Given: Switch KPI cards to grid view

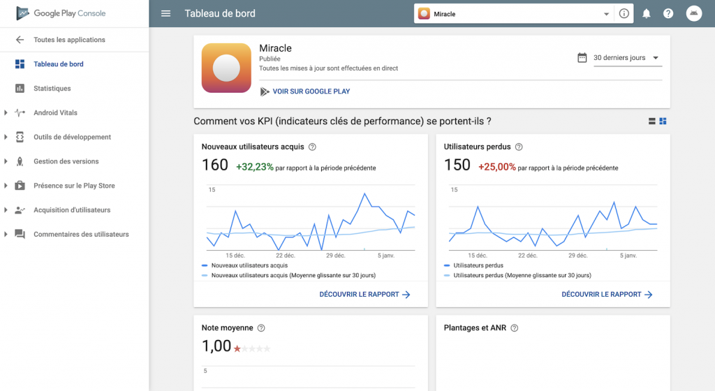Looking at the screenshot, I should (x=663, y=121).
